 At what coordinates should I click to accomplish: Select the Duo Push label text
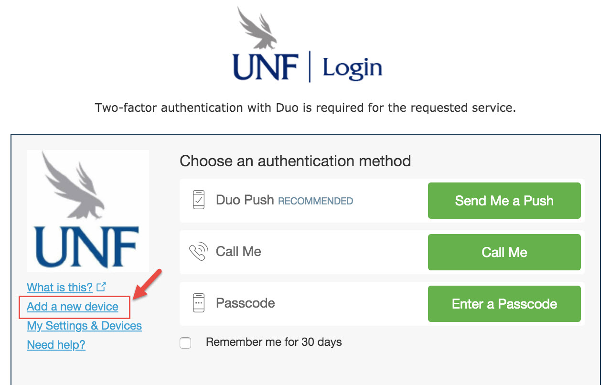[245, 200]
